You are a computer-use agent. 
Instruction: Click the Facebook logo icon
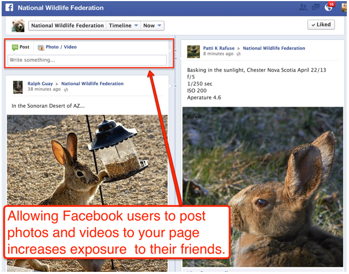click(x=9, y=8)
